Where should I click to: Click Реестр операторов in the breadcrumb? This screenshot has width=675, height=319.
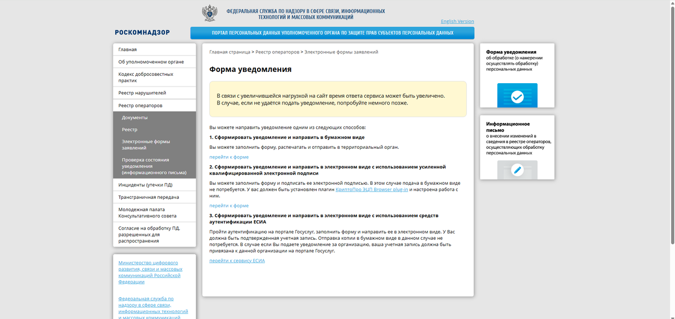point(277,52)
